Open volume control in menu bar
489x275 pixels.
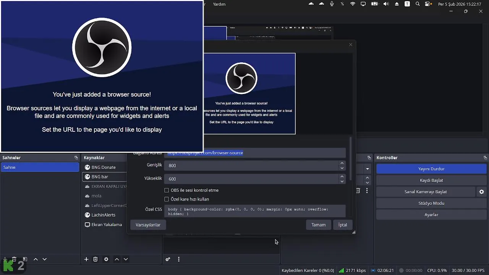386,4
